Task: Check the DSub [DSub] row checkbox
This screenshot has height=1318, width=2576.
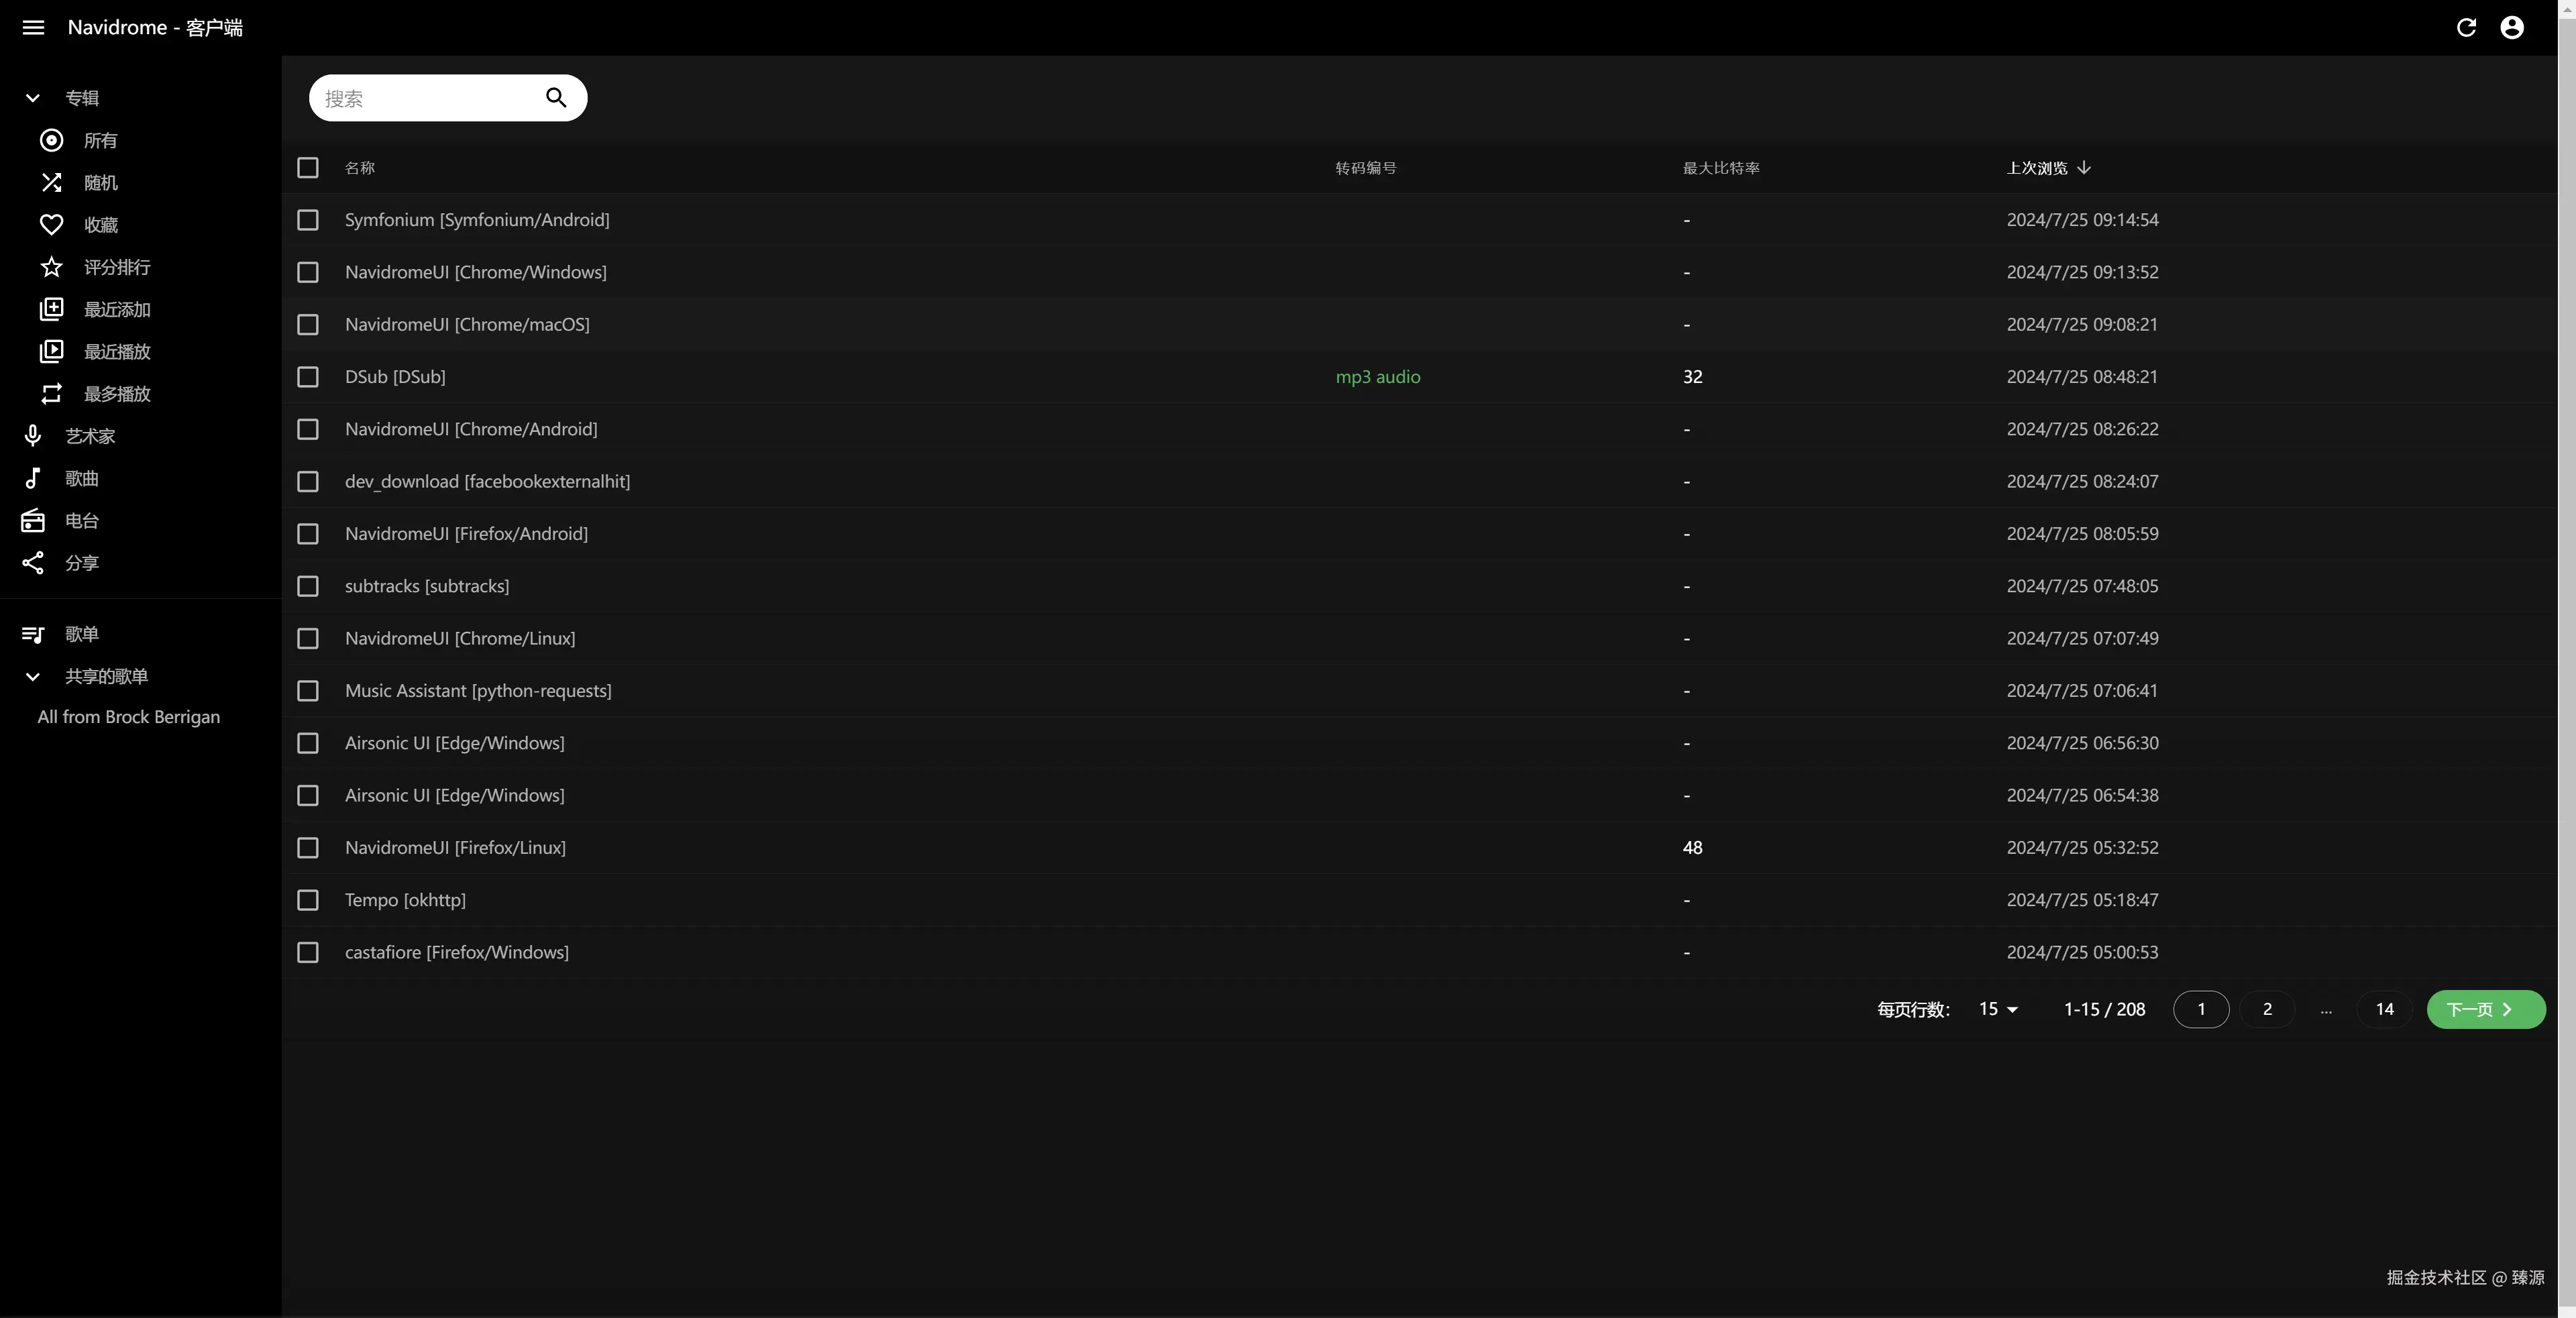Action: click(x=308, y=377)
